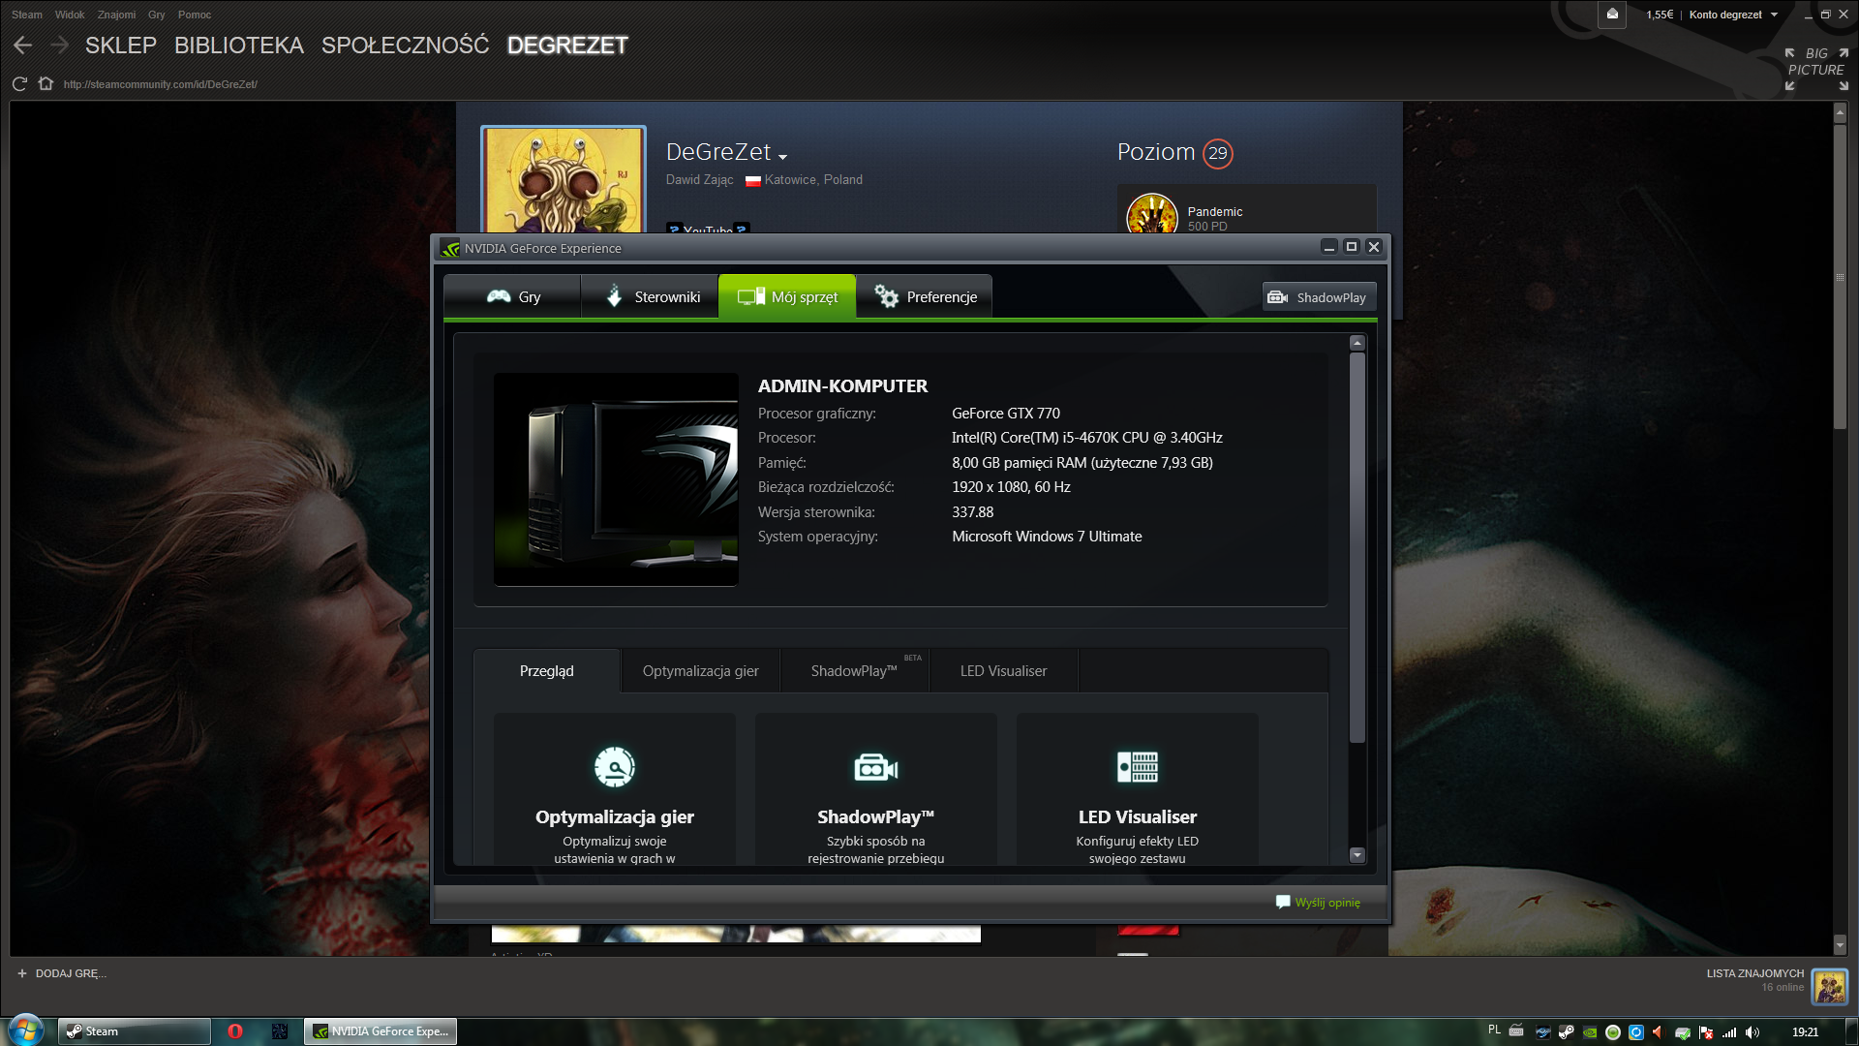Close the NVIDIA GeForce Experience window
This screenshot has width=1859, height=1046.
(1374, 247)
